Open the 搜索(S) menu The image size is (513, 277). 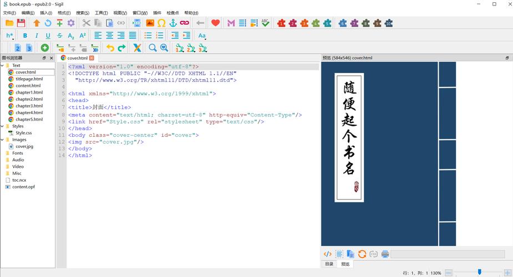(83, 13)
